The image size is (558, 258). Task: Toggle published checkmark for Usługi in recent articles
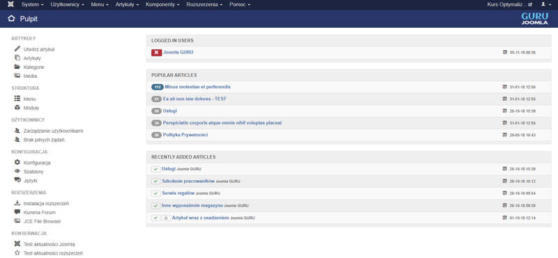pos(156,169)
